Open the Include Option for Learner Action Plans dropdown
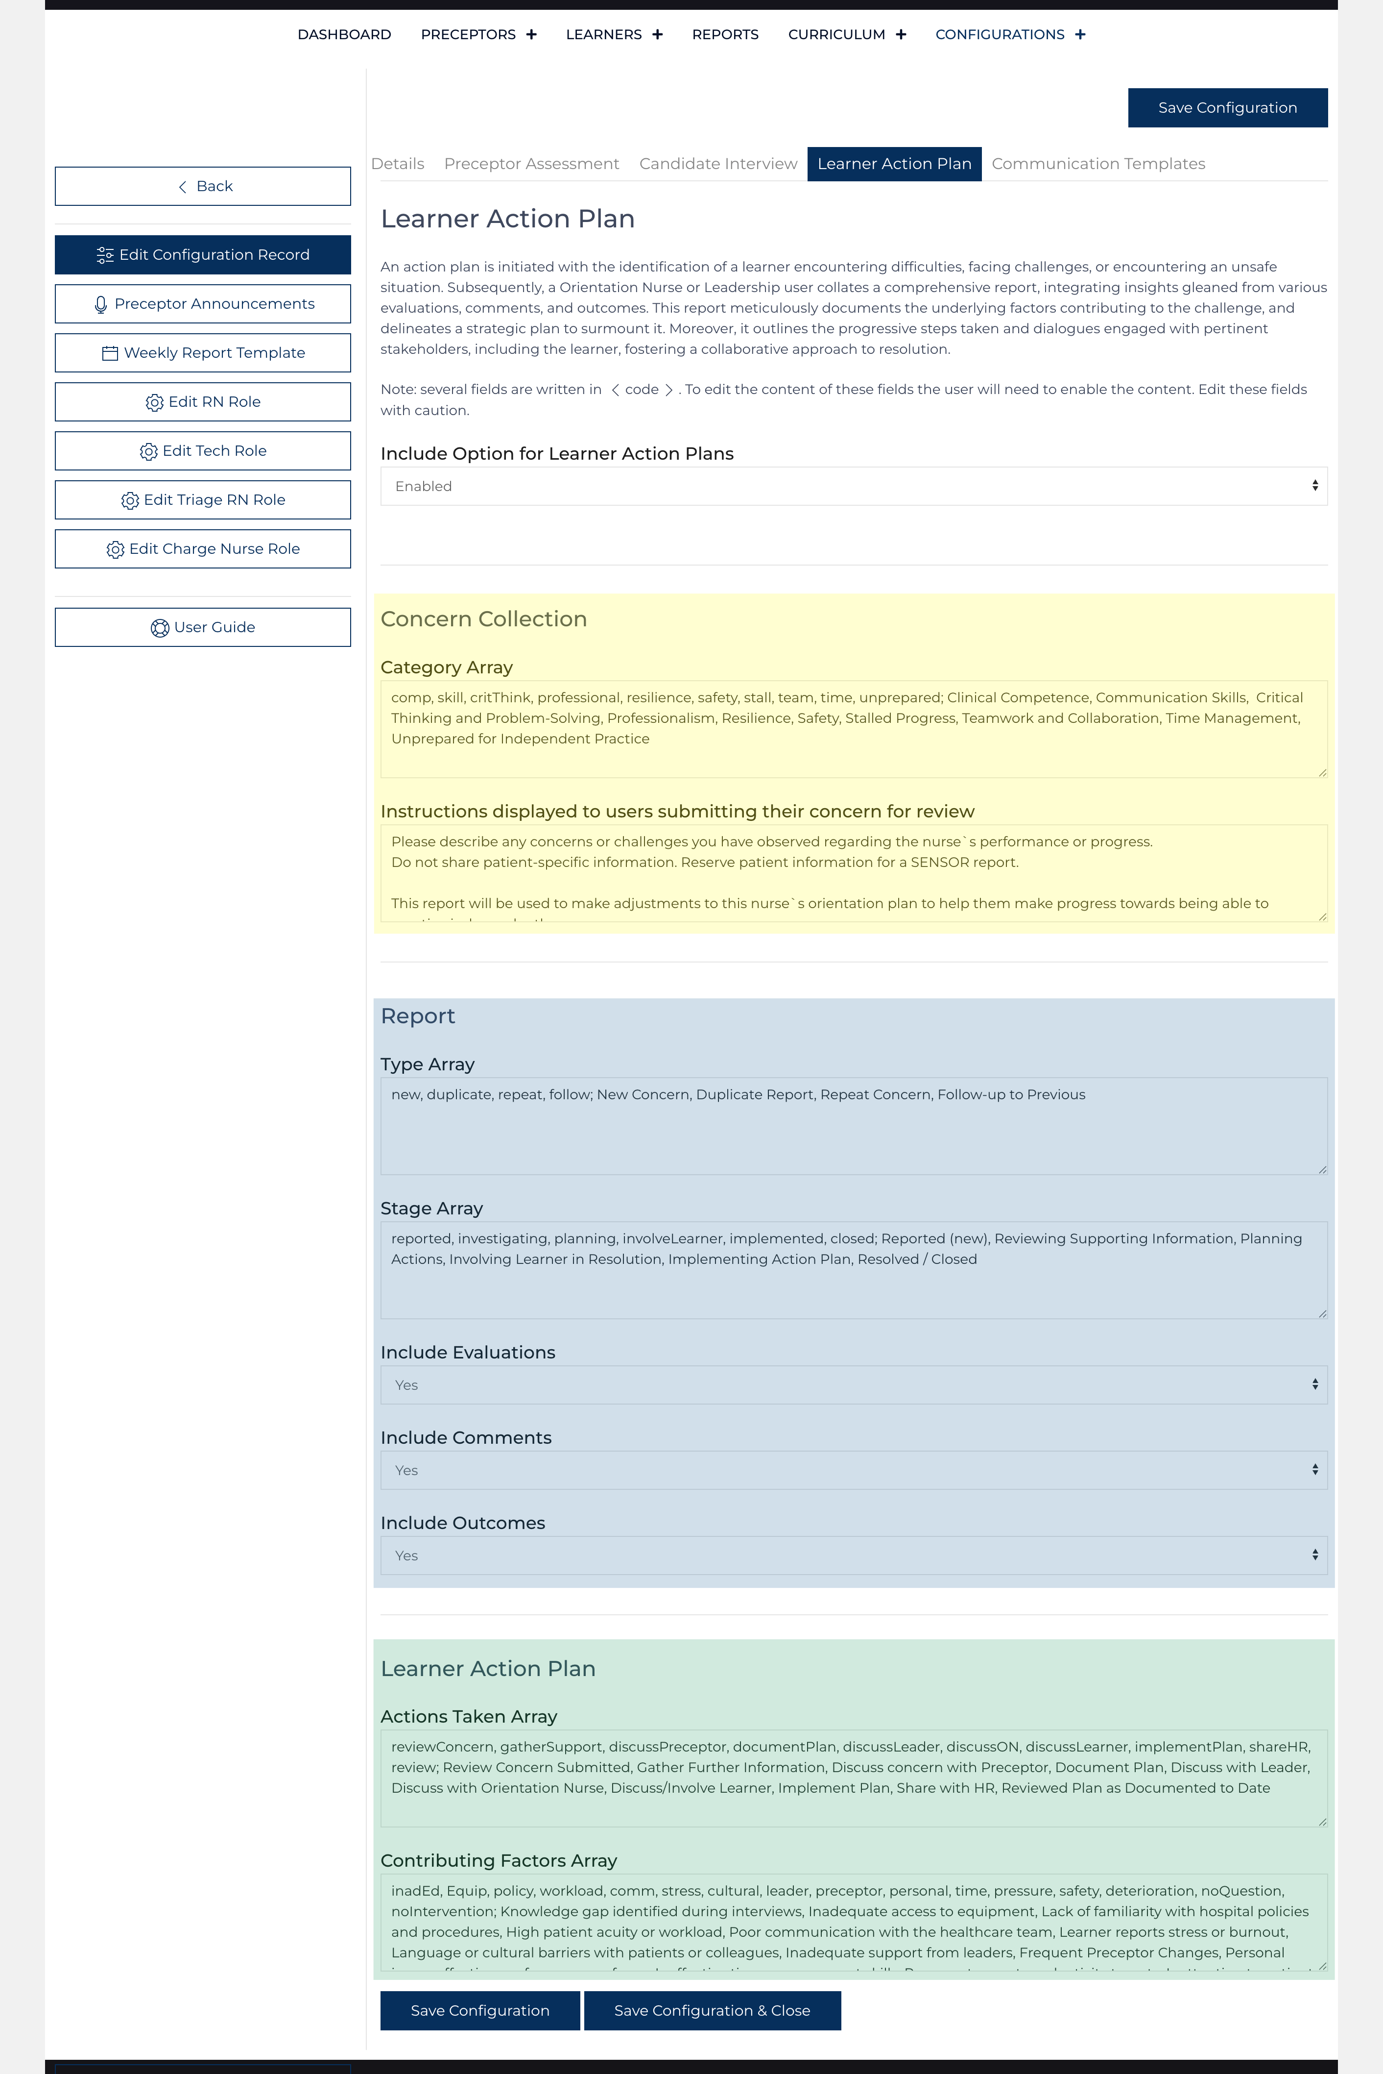Screen dimensions: 1383x2074 [x=853, y=486]
